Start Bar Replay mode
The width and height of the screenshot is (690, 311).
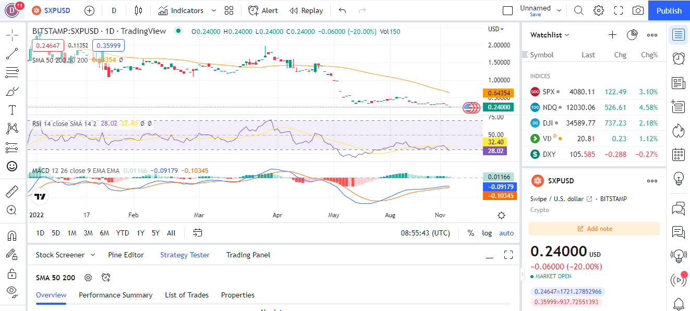(x=306, y=10)
